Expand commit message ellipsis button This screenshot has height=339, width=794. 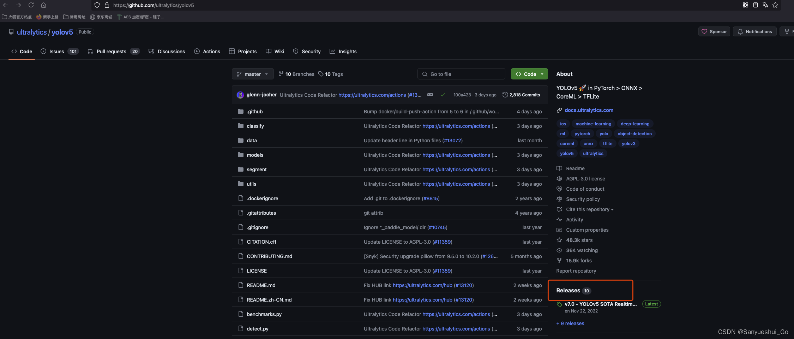pos(430,95)
